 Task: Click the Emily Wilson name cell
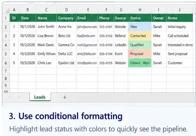click(46, 54)
